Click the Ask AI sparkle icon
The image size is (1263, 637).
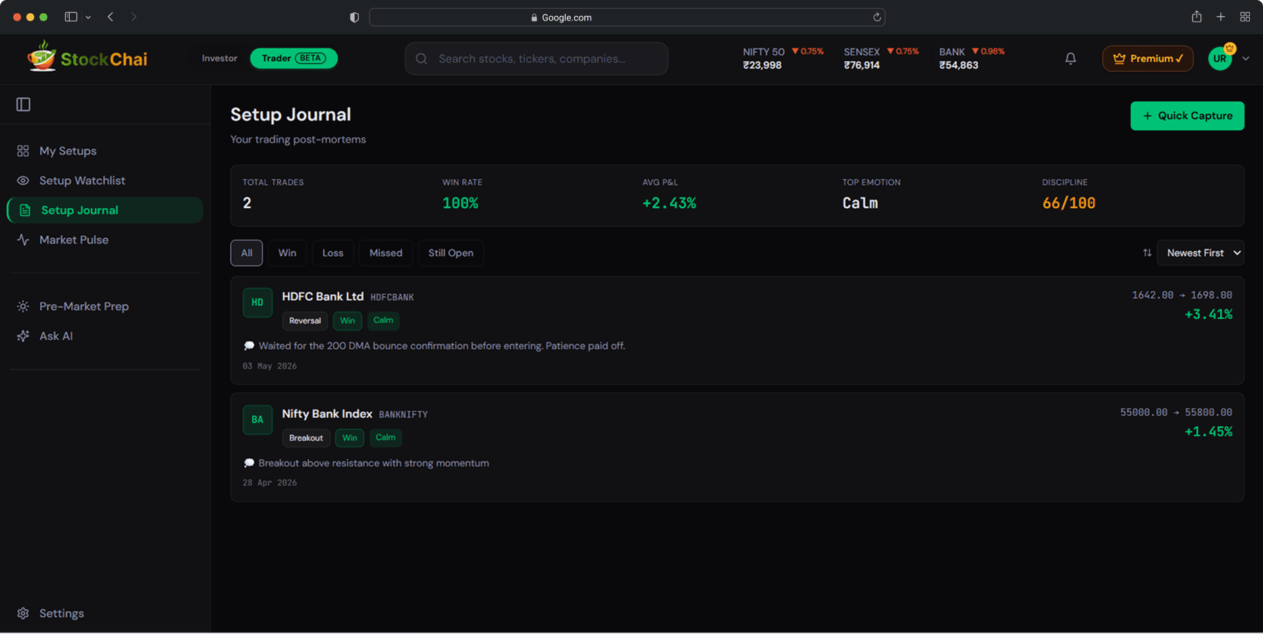click(23, 336)
